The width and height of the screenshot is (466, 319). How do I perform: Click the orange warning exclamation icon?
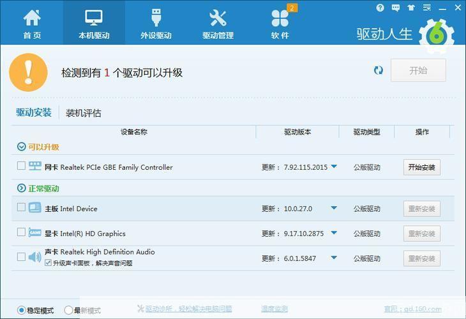29,72
